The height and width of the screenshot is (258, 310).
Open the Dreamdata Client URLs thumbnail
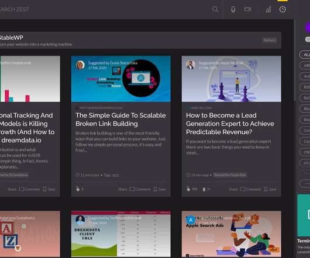pos(121,233)
